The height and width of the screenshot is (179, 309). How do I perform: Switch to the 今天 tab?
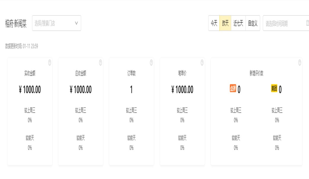click(x=214, y=23)
